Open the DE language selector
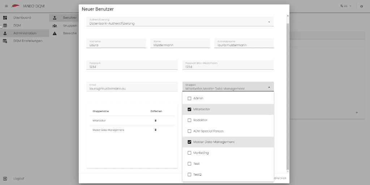This screenshot has width=370, height=185. [x=346, y=6]
